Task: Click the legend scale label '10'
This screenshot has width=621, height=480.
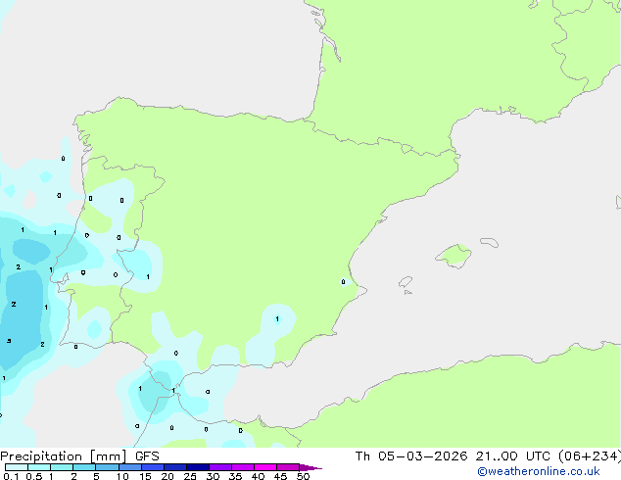Action: click(x=122, y=476)
